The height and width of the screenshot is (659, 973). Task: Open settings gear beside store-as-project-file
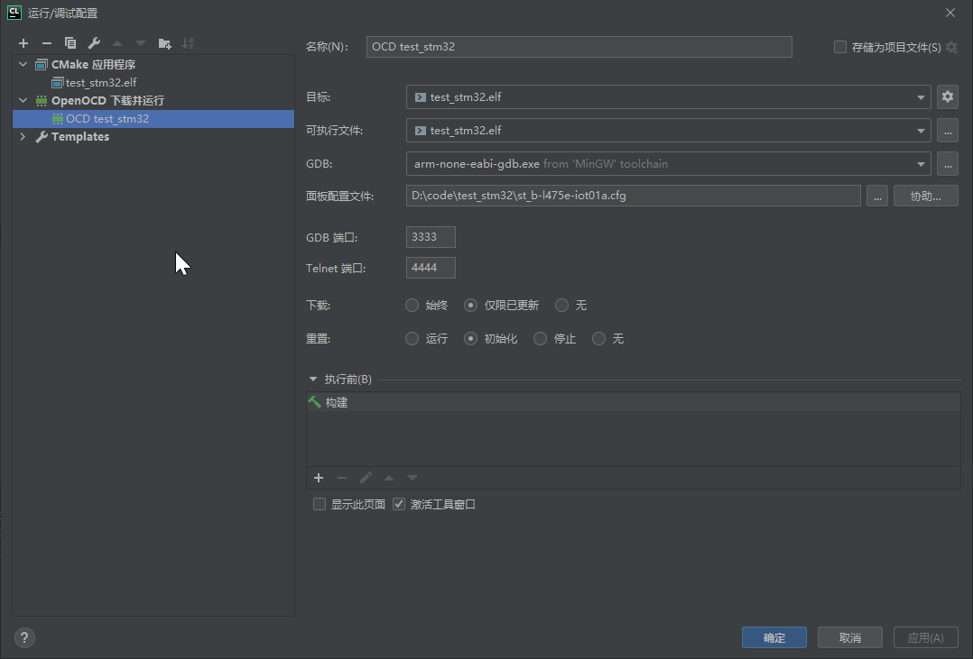(x=952, y=47)
